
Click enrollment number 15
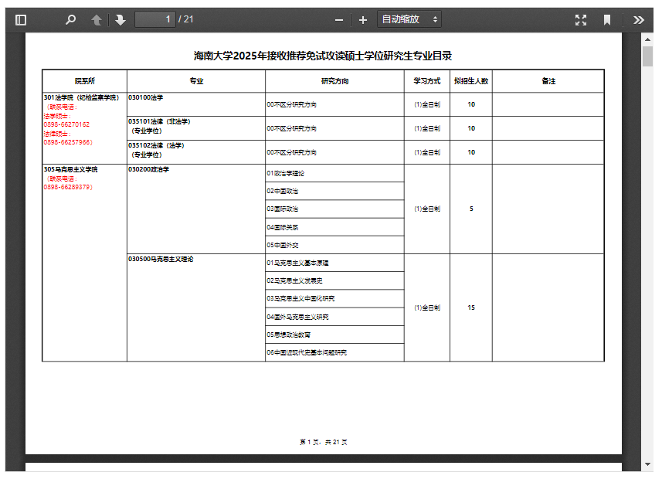pos(471,308)
